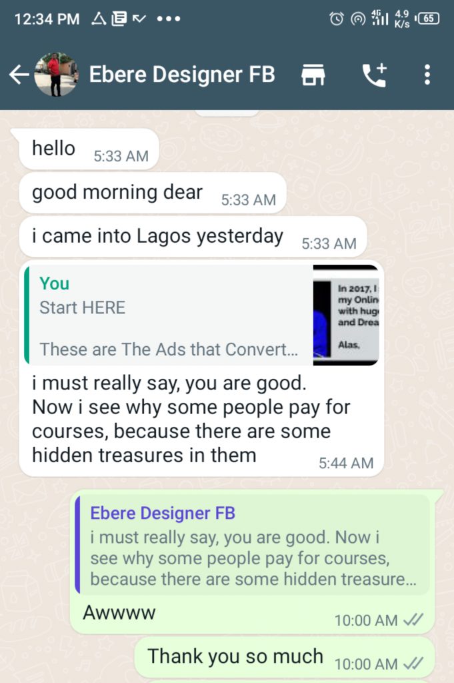
Task: Open the three-dot overflow menu
Action: [427, 75]
